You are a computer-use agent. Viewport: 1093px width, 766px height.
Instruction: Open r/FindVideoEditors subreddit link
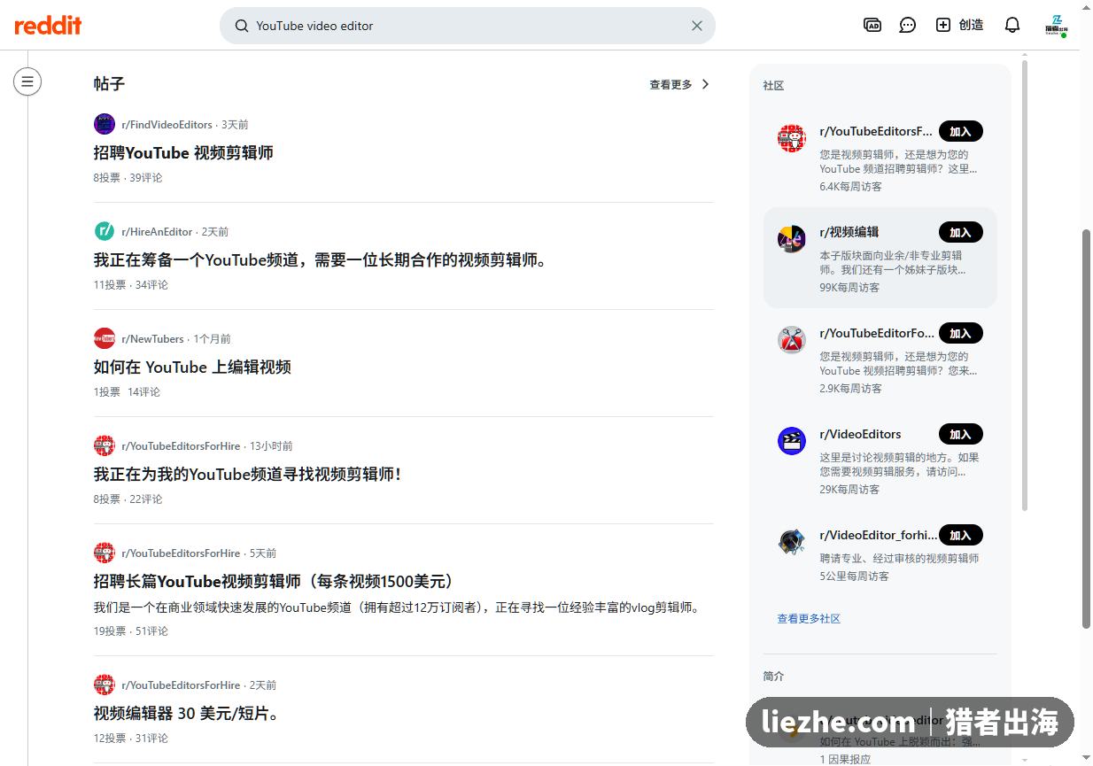pos(167,125)
